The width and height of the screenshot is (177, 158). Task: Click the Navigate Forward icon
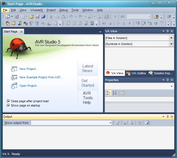(x=99, y=17)
